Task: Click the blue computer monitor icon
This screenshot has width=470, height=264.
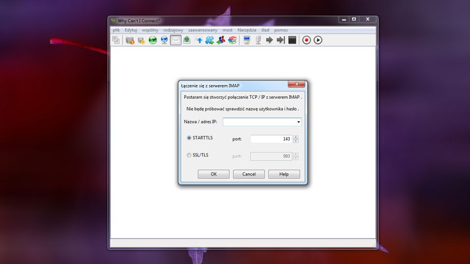Action: [247, 40]
